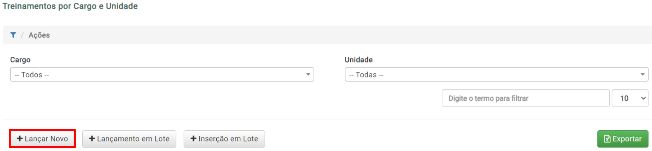Export data with the green Exportar button
Image resolution: width=652 pixels, height=151 pixels.
tap(623, 139)
